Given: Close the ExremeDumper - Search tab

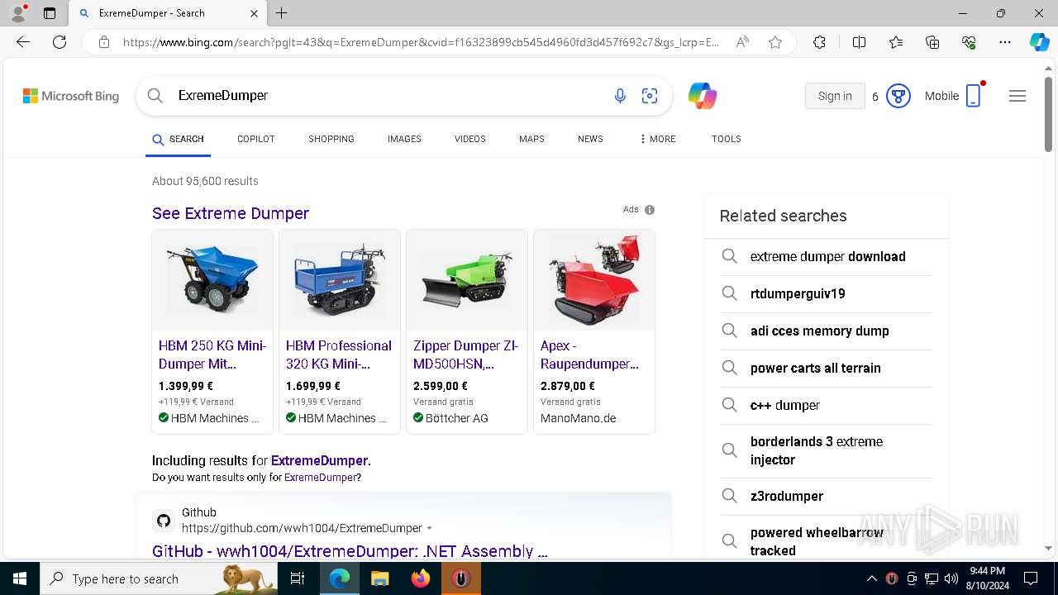Looking at the screenshot, I should pos(254,13).
